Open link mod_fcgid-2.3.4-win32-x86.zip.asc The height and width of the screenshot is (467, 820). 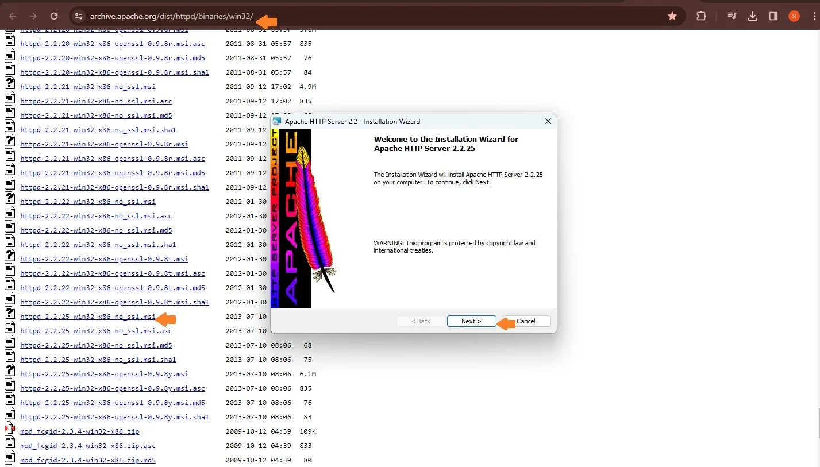click(x=88, y=446)
